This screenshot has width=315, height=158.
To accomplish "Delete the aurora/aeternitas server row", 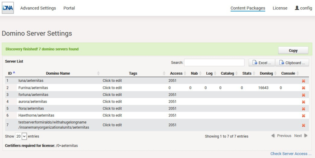I will [303, 102].
